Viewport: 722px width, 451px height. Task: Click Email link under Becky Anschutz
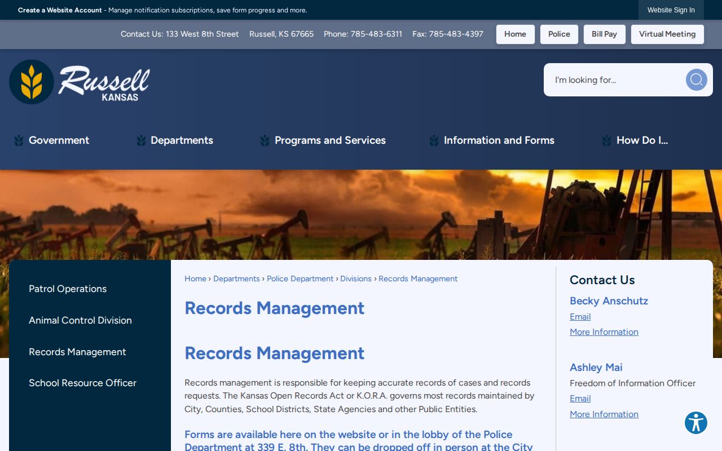580,317
